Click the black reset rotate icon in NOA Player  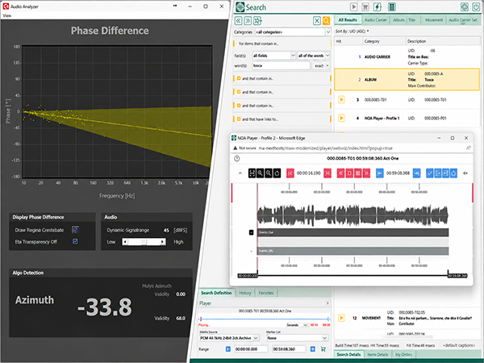coord(277,173)
